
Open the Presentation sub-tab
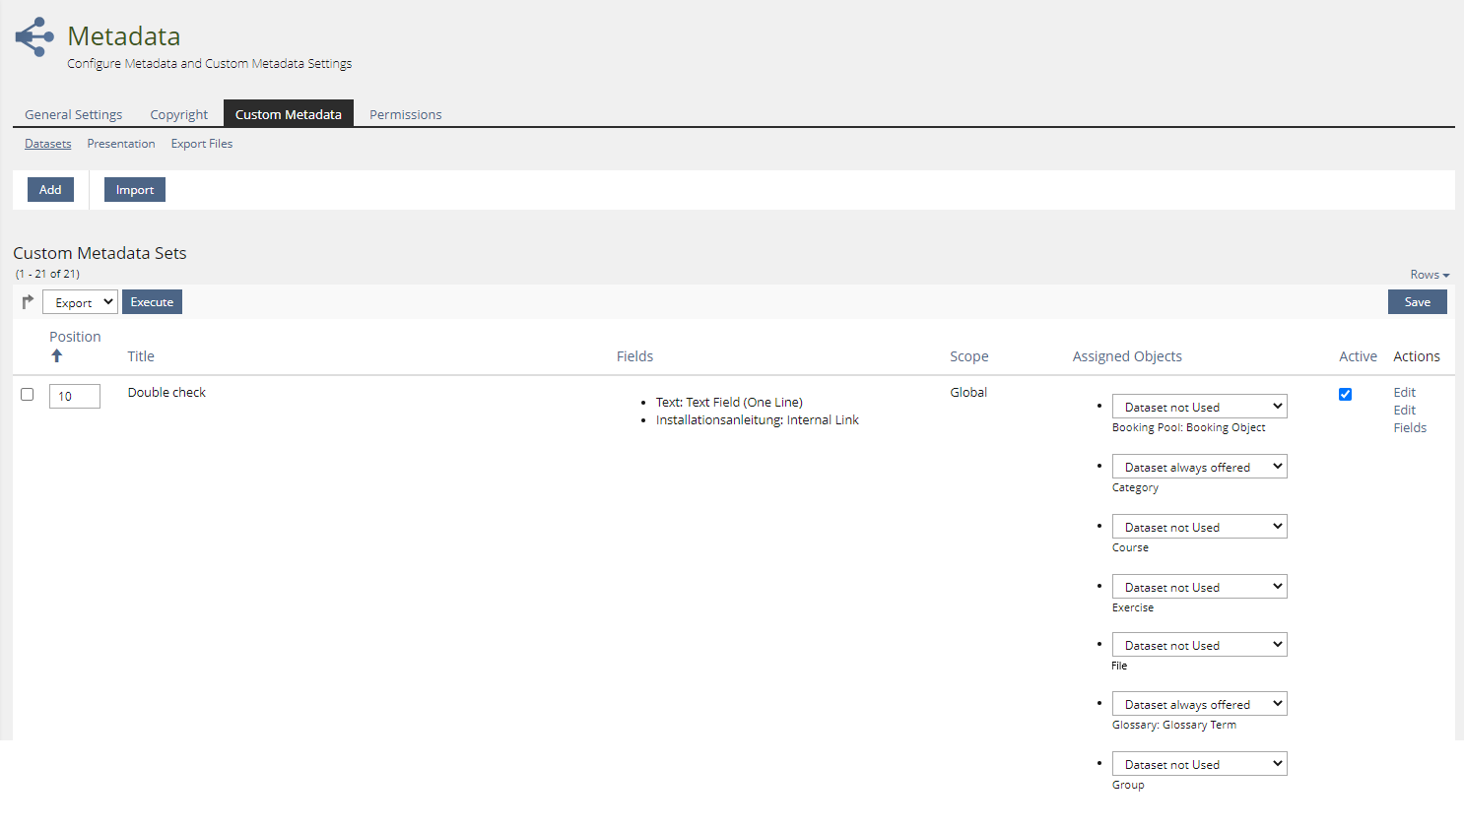121,144
